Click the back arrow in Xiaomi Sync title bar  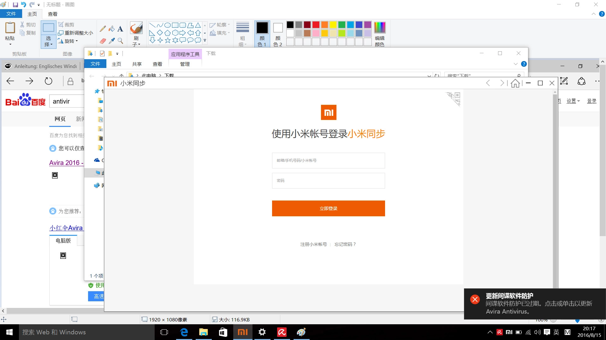tap(488, 83)
